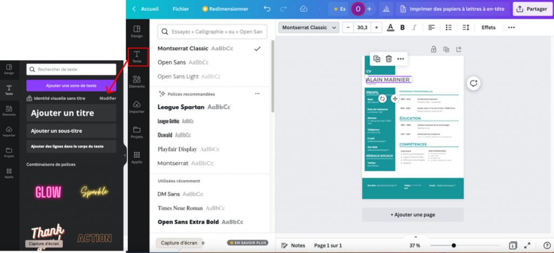
Task: Click Imprimer des papiers à lettres à en-tête
Action: (453, 9)
